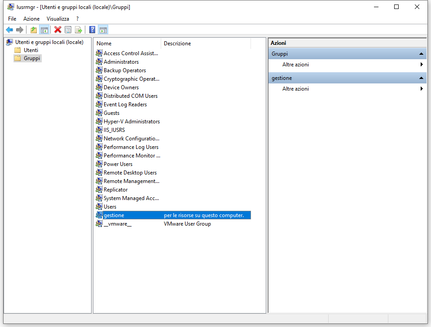Click the Help question mark icon
Viewport: 431px width, 327px height.
tap(92, 30)
